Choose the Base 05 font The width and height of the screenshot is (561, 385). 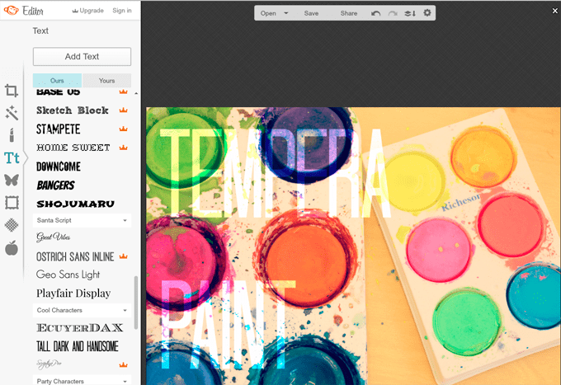click(59, 92)
